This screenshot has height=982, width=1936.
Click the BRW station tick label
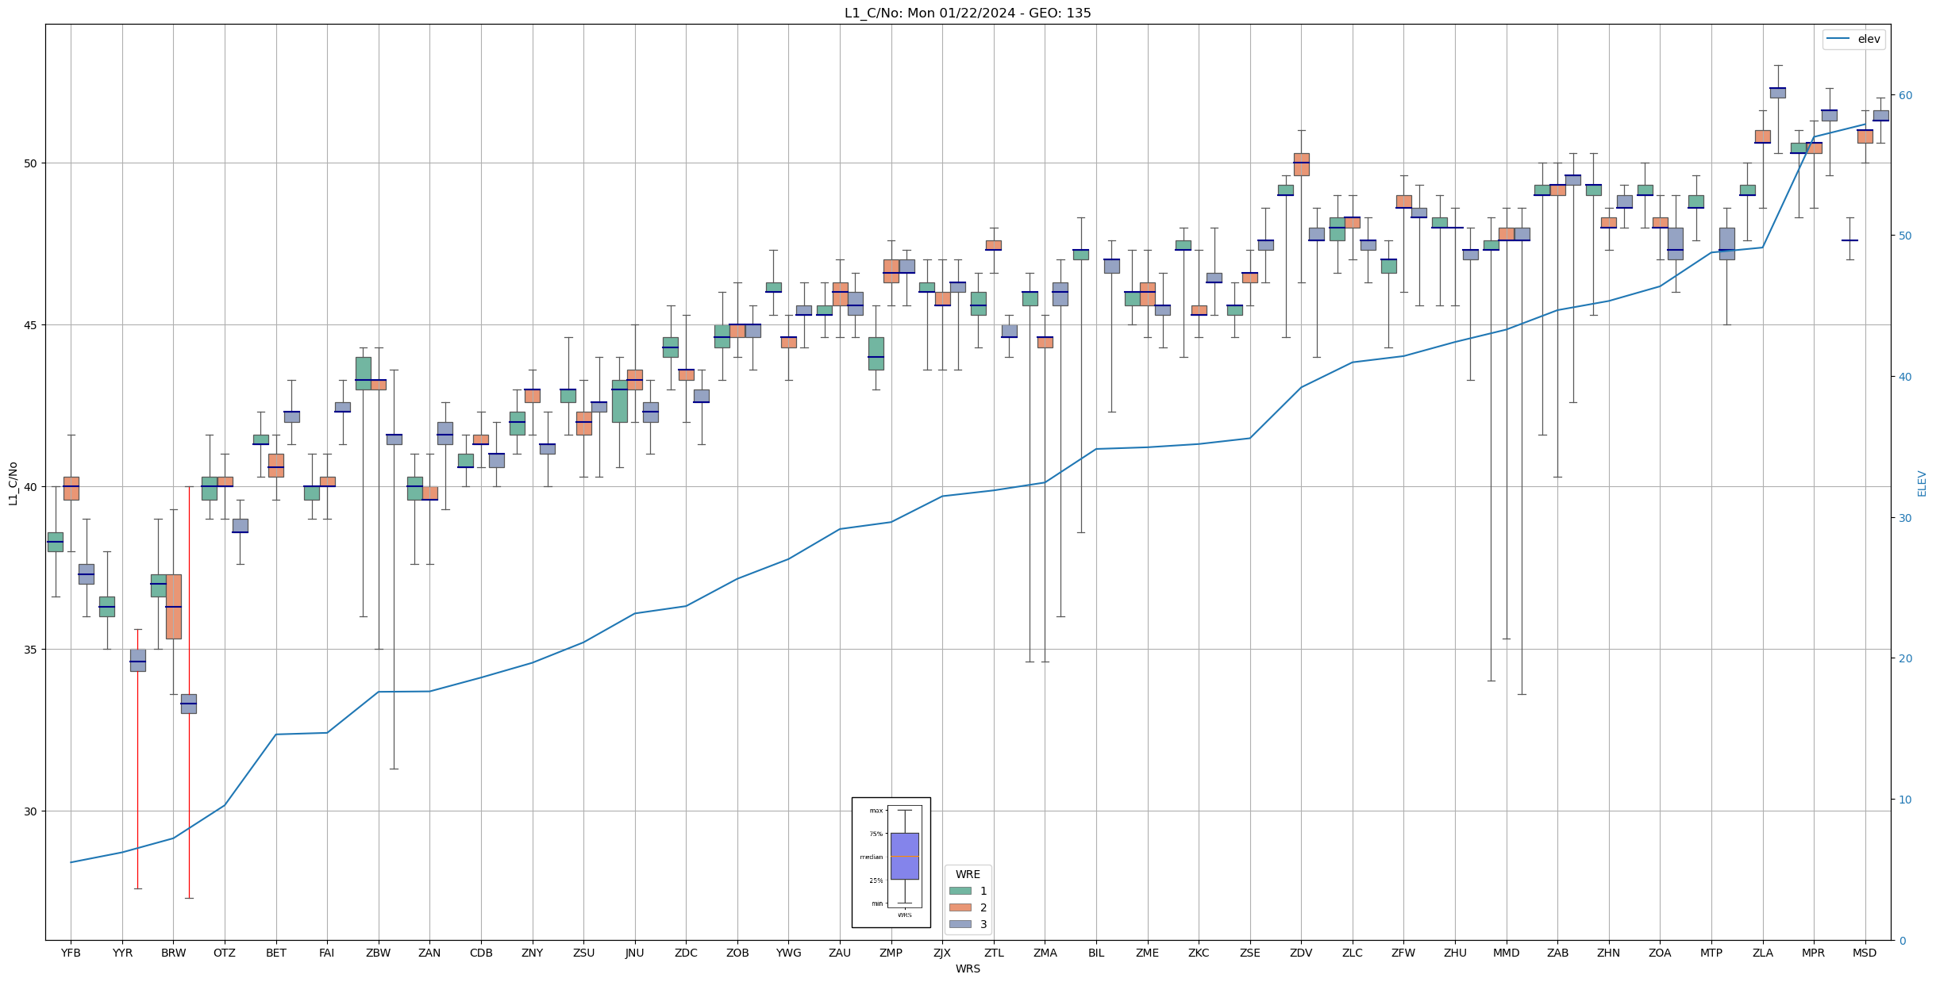173,953
